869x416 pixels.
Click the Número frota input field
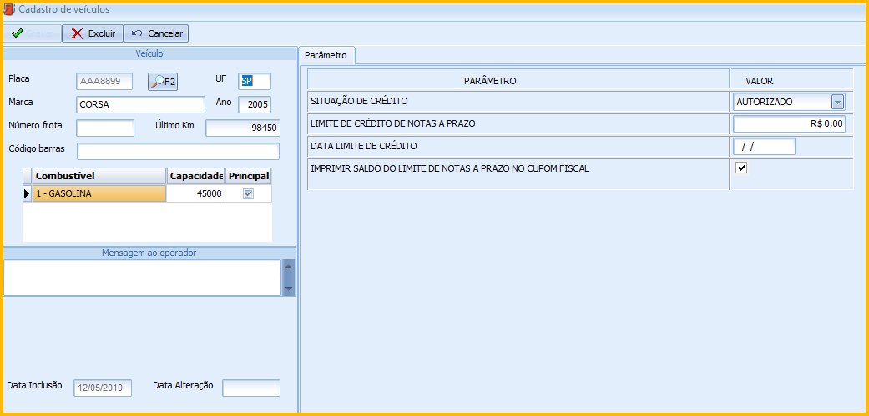click(105, 128)
